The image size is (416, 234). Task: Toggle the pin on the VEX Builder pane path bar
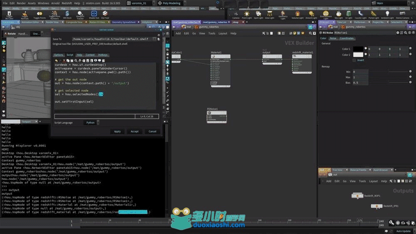[x=310, y=27]
